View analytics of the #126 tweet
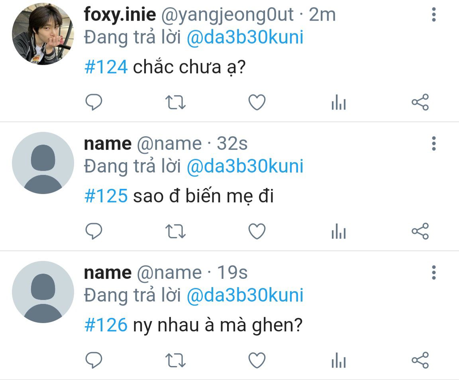 [x=339, y=360]
